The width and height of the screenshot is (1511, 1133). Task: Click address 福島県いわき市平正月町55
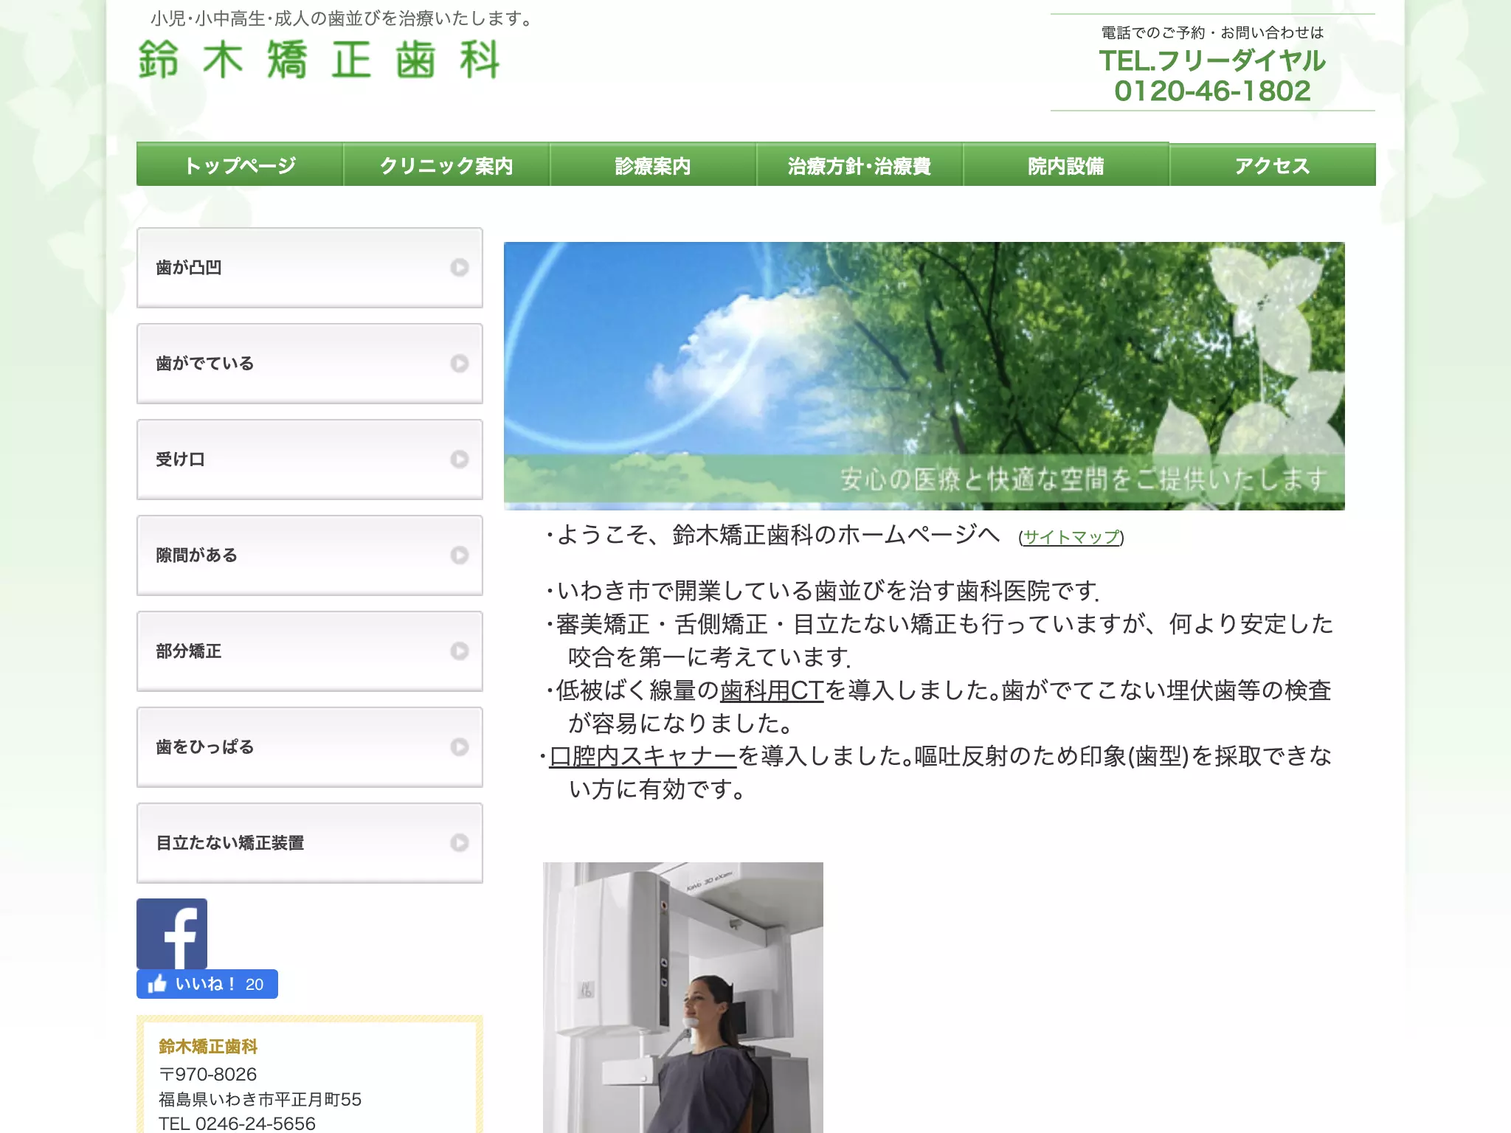point(260,1099)
